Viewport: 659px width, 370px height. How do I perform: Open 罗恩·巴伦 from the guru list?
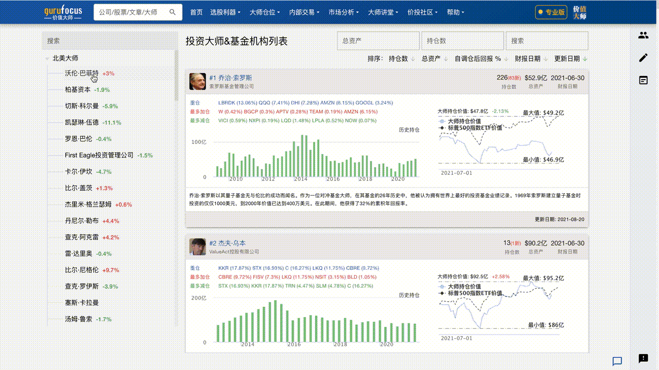(x=79, y=139)
